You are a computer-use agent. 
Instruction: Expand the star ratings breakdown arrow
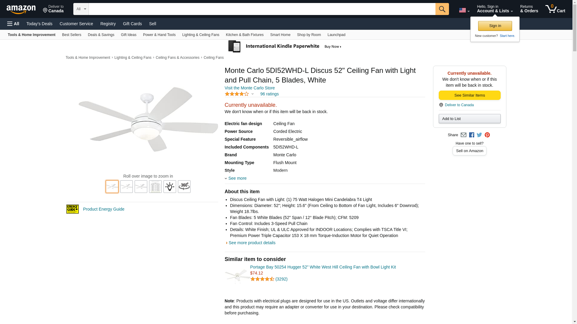(x=252, y=94)
